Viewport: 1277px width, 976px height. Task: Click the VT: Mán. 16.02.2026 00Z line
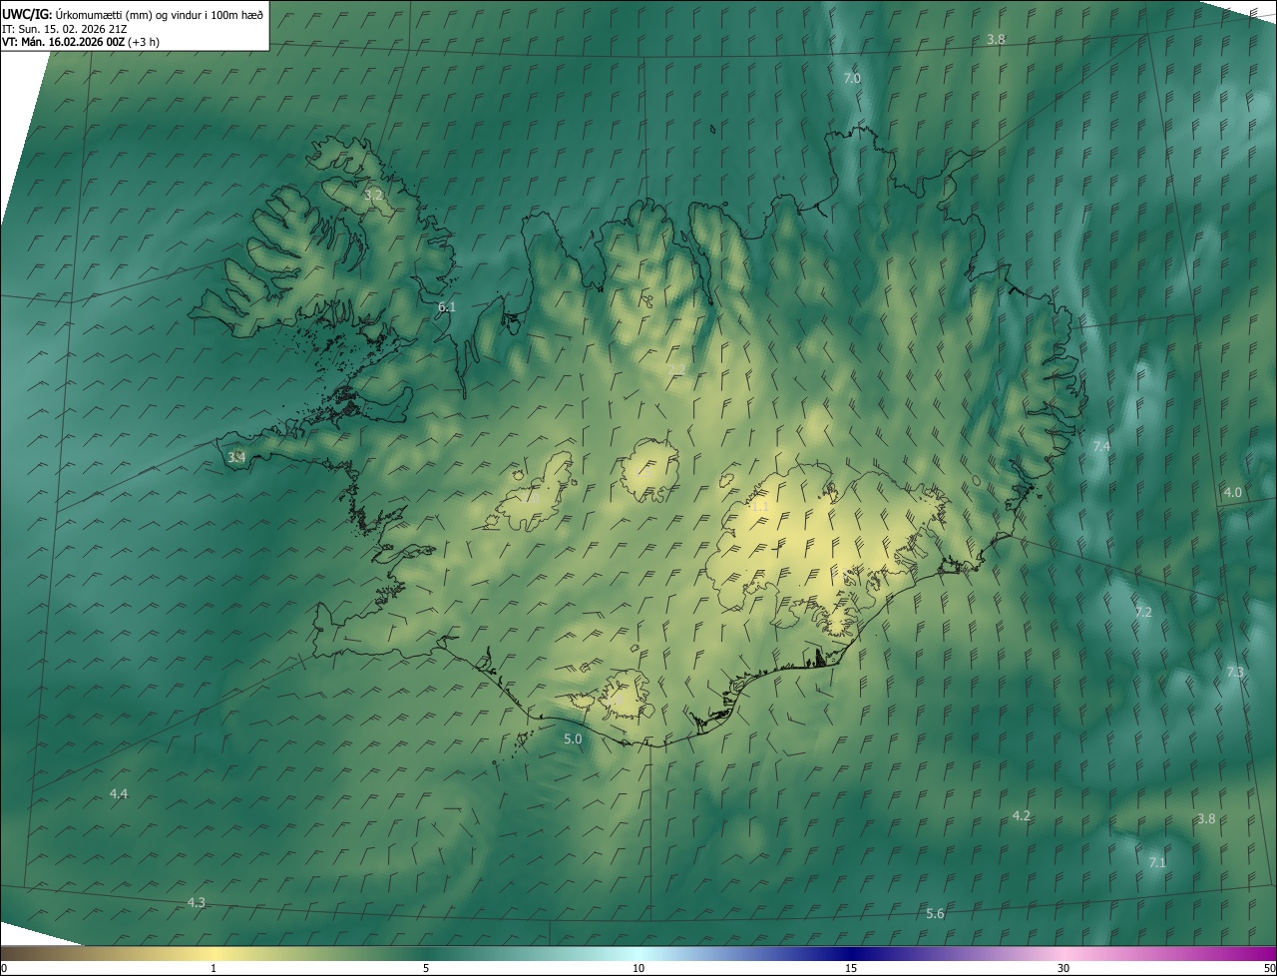[x=81, y=42]
